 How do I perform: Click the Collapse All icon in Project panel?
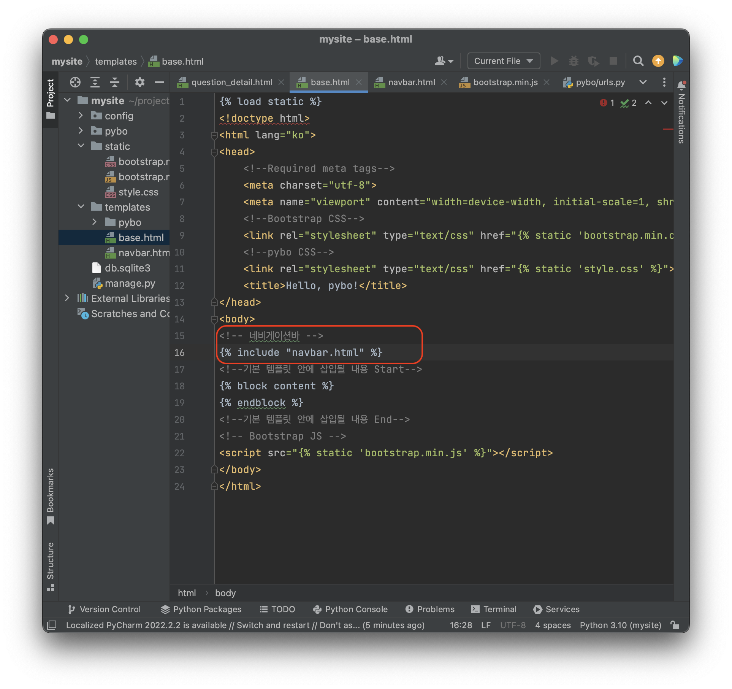(x=114, y=82)
